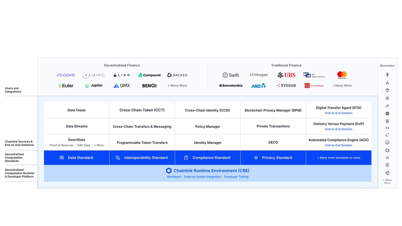Click the Traditional Finance heading

click(x=286, y=65)
